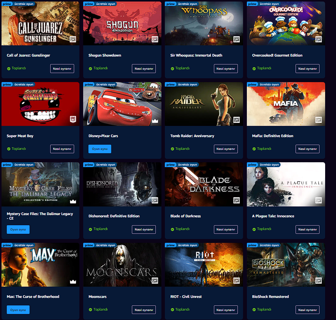
Task: Click the green check under Mafia: Definitive Edition
Action: click(254, 149)
